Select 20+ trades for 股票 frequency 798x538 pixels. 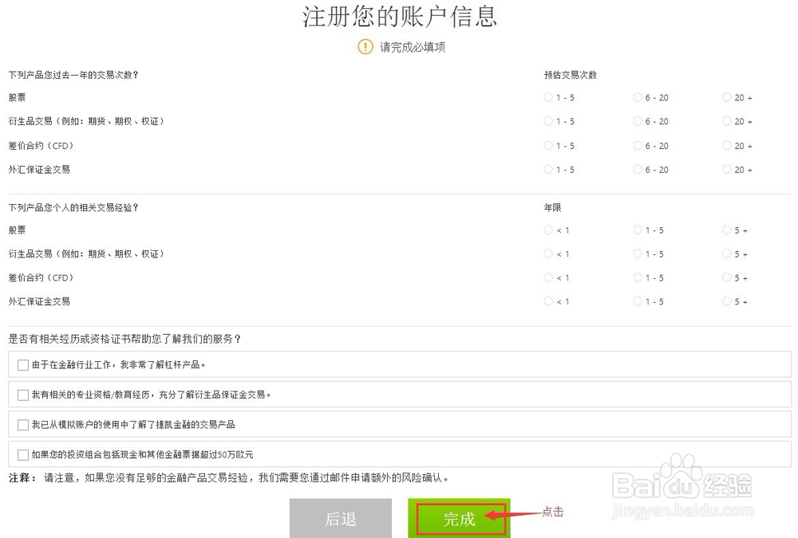click(726, 97)
